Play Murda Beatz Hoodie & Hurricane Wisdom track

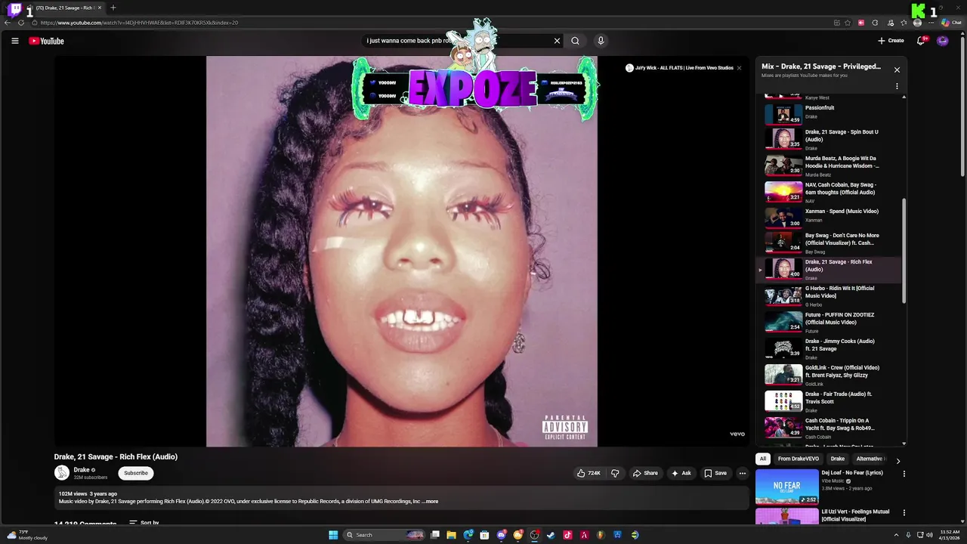(830, 165)
